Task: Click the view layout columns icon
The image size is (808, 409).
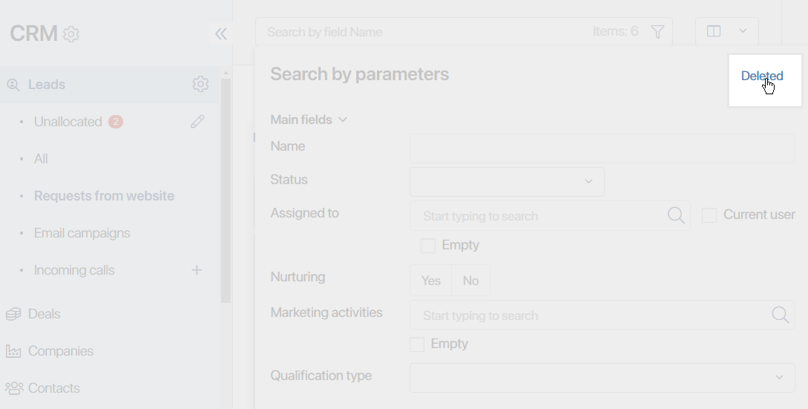Action: [x=714, y=31]
